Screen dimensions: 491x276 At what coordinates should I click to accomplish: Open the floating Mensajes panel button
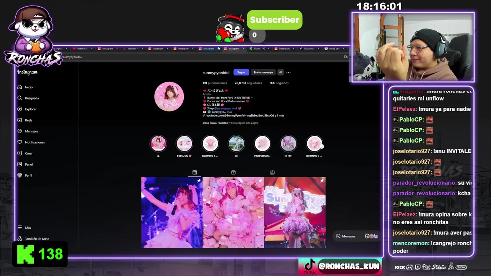point(357,236)
